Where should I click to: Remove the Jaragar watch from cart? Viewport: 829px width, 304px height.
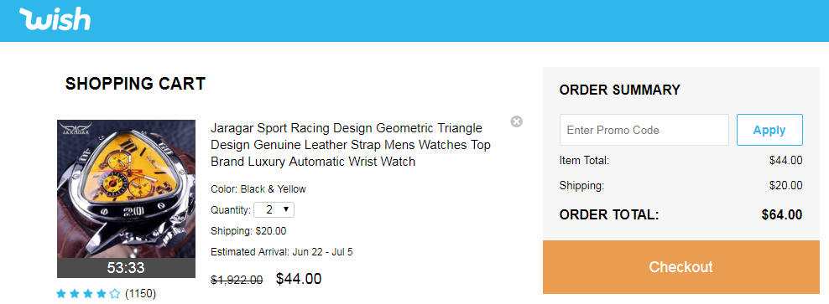(517, 121)
